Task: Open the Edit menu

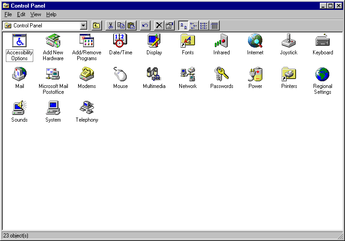Action: [x=21, y=14]
